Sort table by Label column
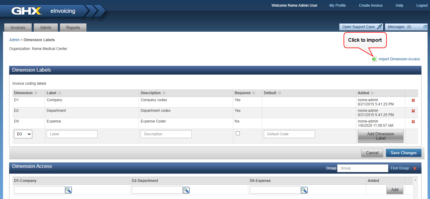The width and height of the screenshot is (430, 199). pyautogui.click(x=59, y=93)
